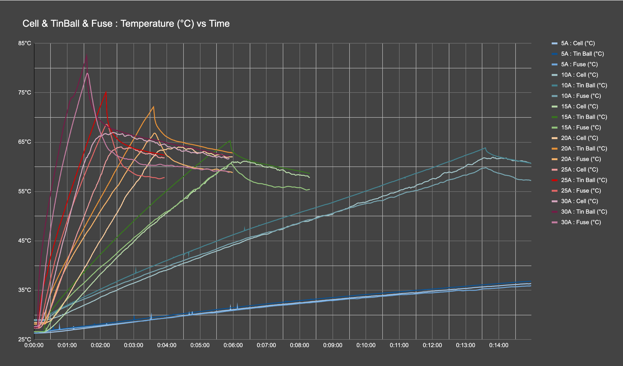Click the '15A : Tin Ball (°C)' legend label
The height and width of the screenshot is (366, 623).
[x=584, y=117]
